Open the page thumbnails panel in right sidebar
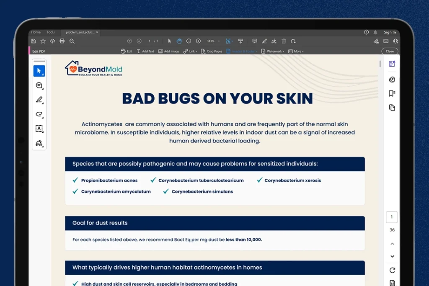 coord(392,108)
